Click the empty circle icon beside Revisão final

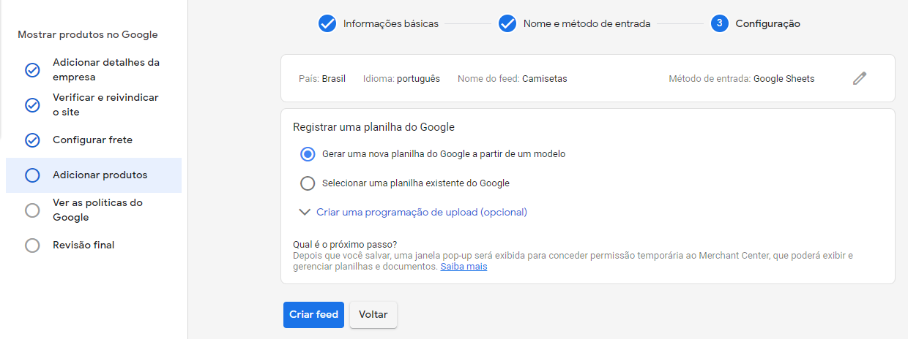(32, 245)
